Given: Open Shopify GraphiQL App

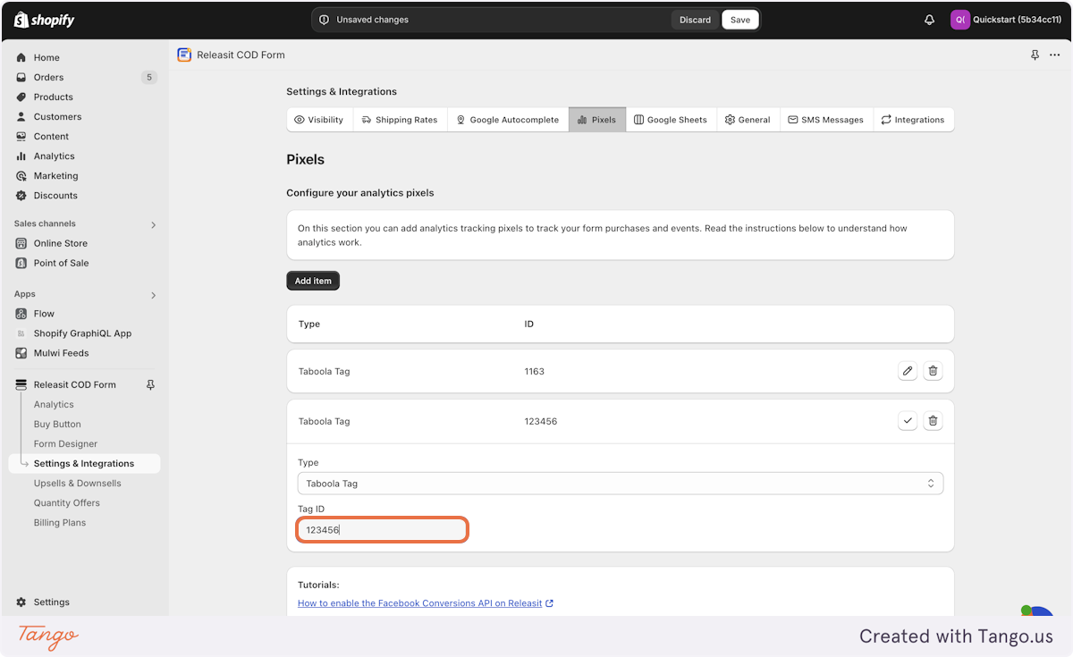Looking at the screenshot, I should coord(82,333).
